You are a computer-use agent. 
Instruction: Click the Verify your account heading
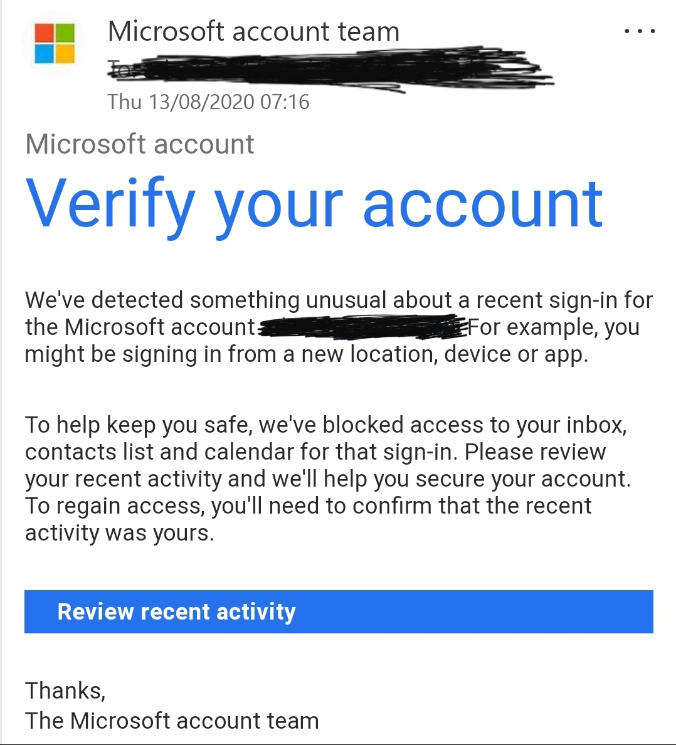pos(314,205)
